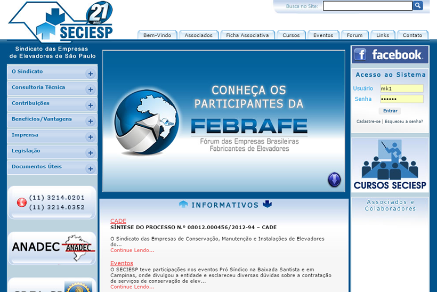Click the up arrow beside Informativos
The image size is (437, 292).
[x=183, y=205]
